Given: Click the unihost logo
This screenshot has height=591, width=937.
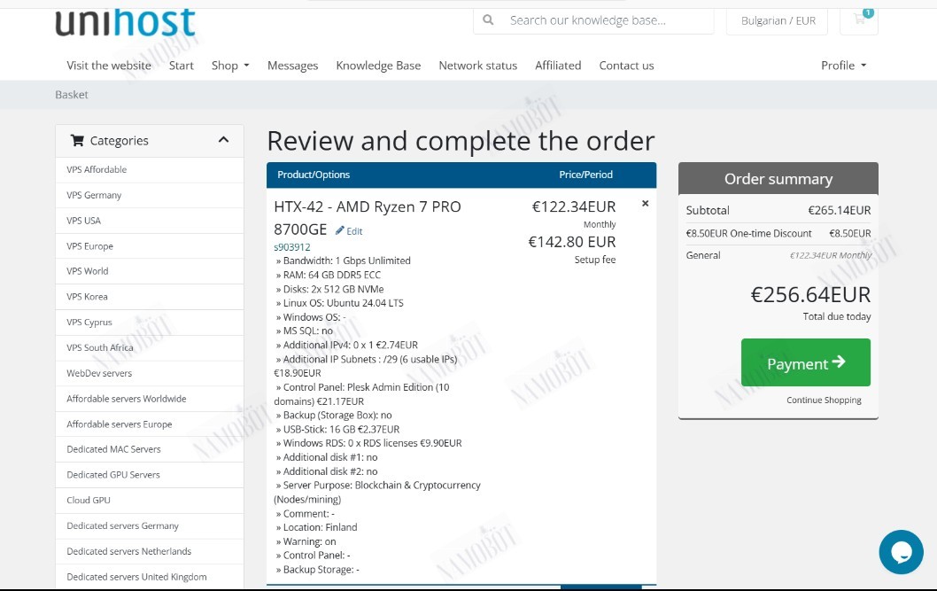Looking at the screenshot, I should (x=125, y=21).
